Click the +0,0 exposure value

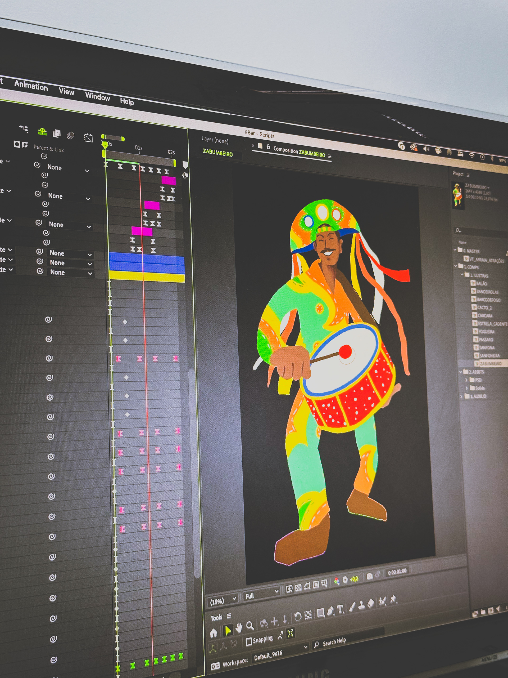[x=354, y=578]
